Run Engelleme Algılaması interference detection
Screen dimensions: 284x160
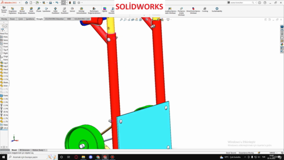tap(12, 11)
